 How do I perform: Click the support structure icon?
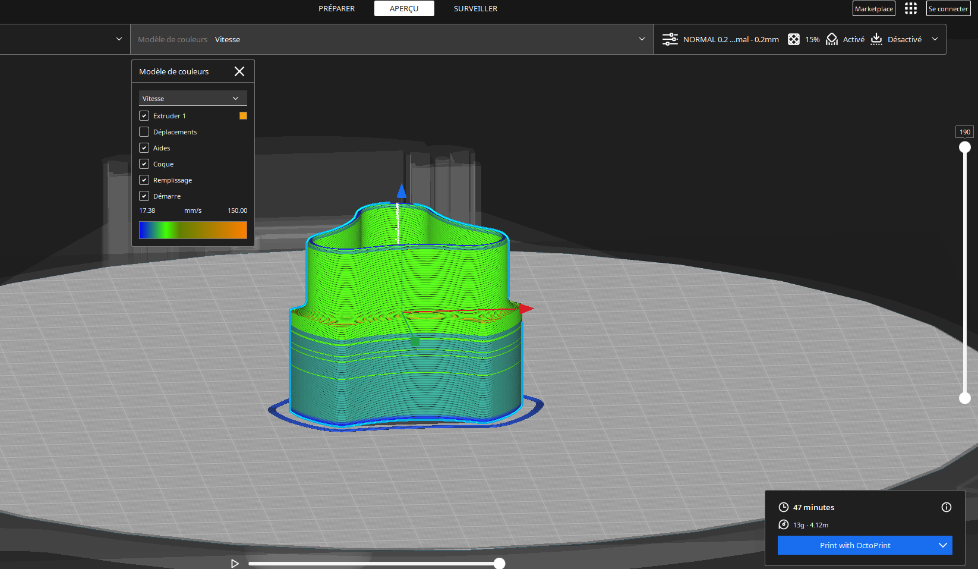tap(832, 39)
